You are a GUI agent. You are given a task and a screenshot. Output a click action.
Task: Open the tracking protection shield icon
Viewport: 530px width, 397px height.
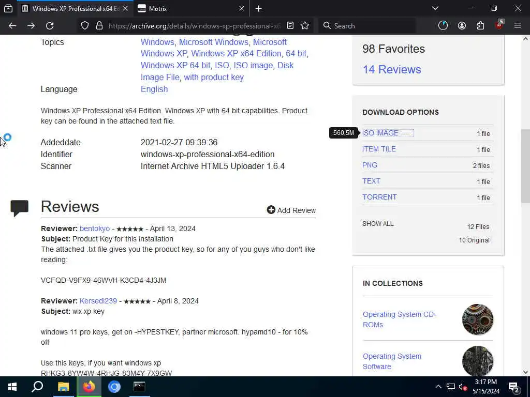[x=85, y=26]
